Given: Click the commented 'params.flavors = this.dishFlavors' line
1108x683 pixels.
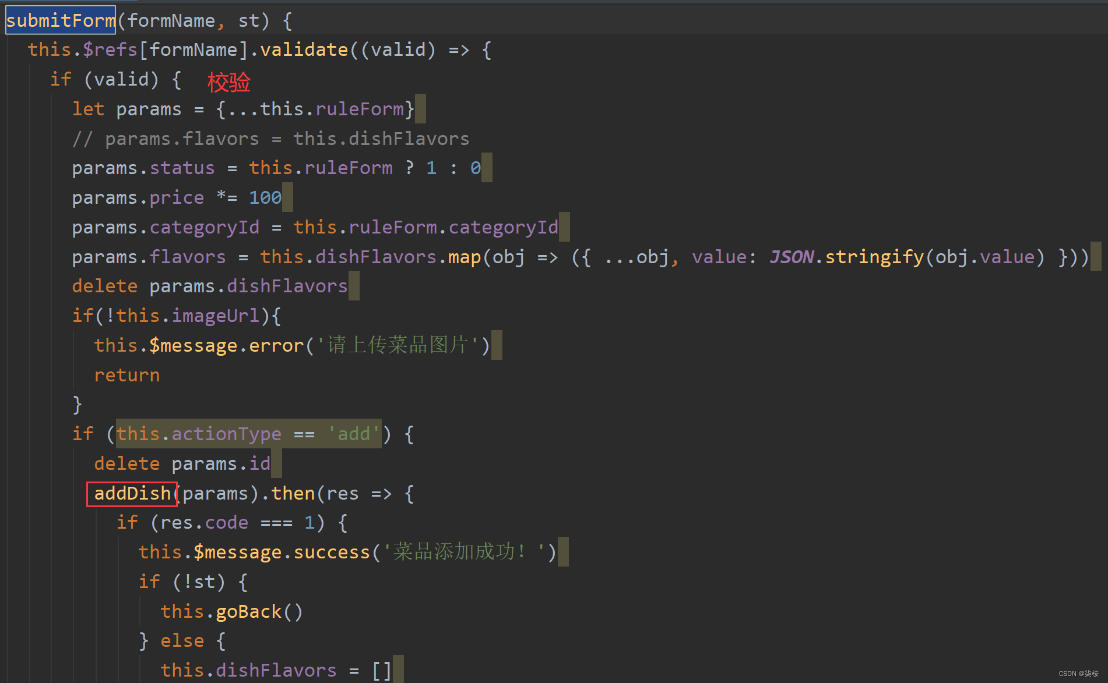Looking at the screenshot, I should [270, 139].
